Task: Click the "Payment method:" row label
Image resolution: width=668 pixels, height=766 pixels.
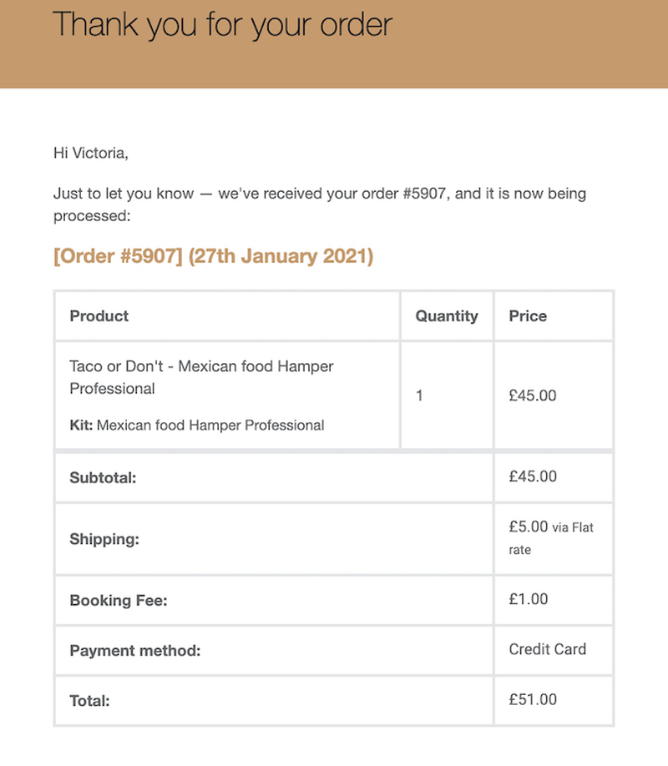Action: click(135, 651)
